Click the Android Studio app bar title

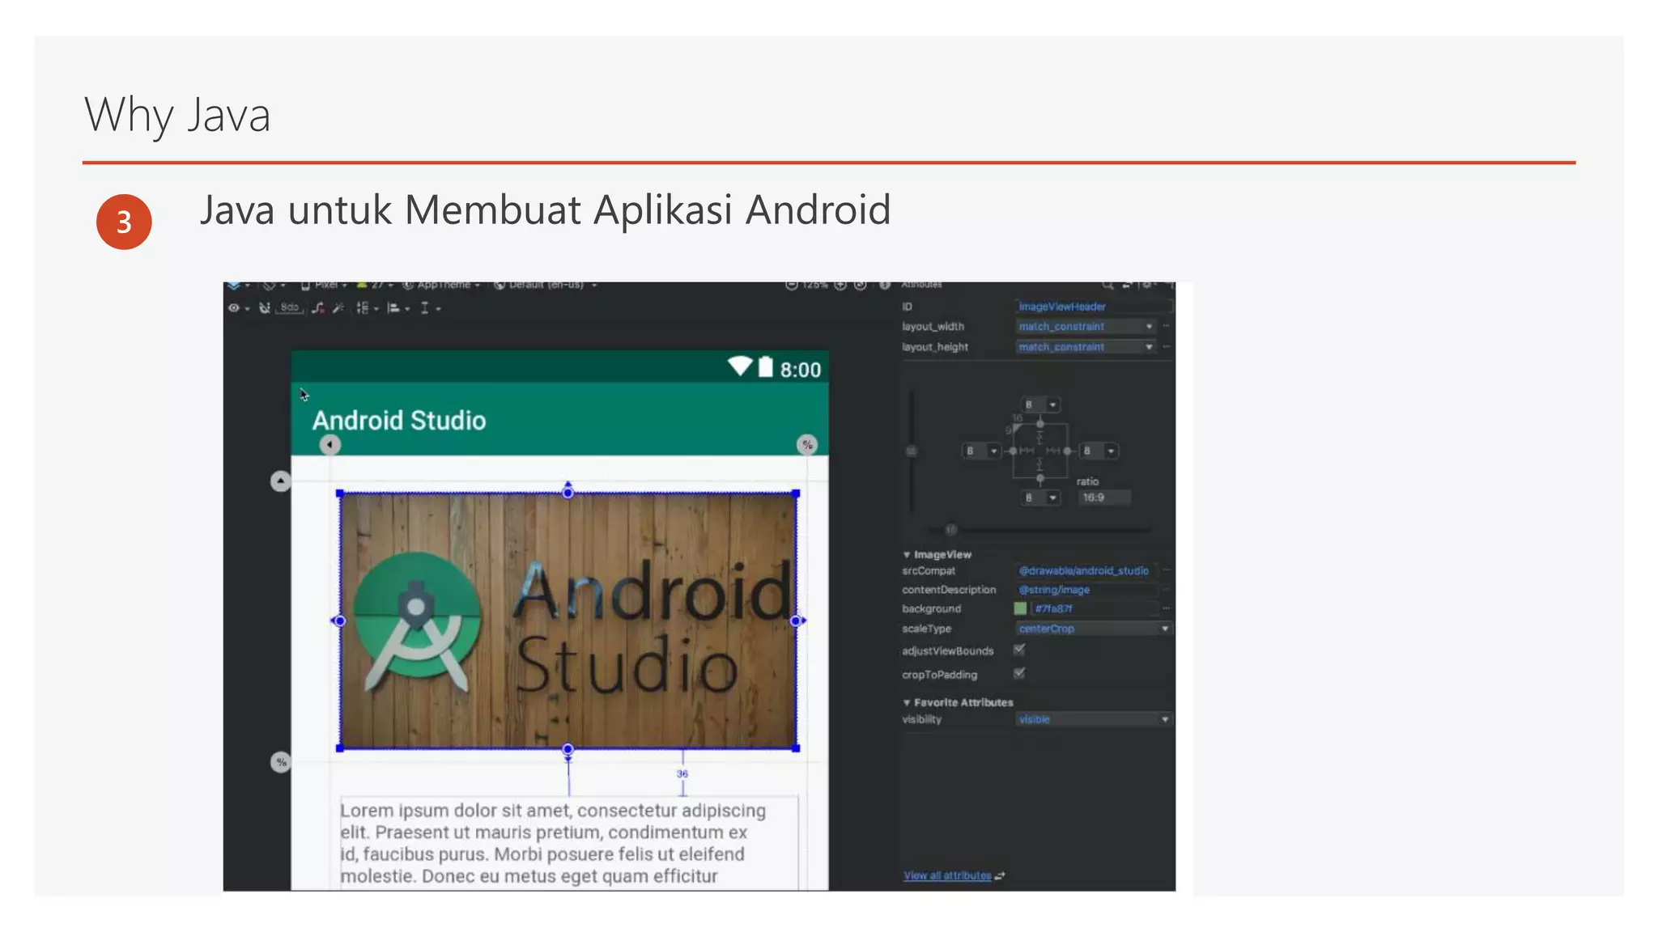tap(399, 420)
